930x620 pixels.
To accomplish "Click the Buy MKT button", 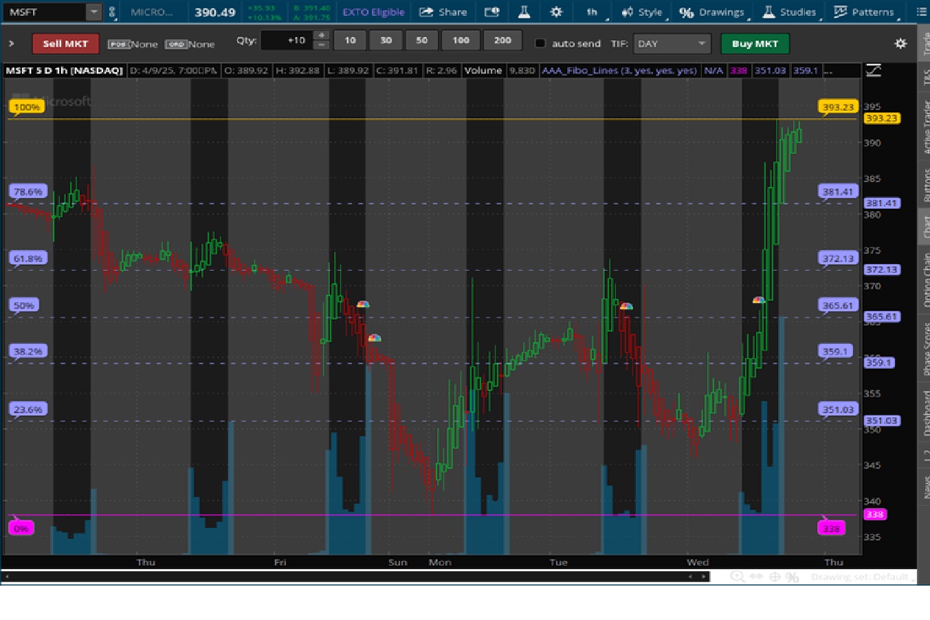I will pos(755,43).
